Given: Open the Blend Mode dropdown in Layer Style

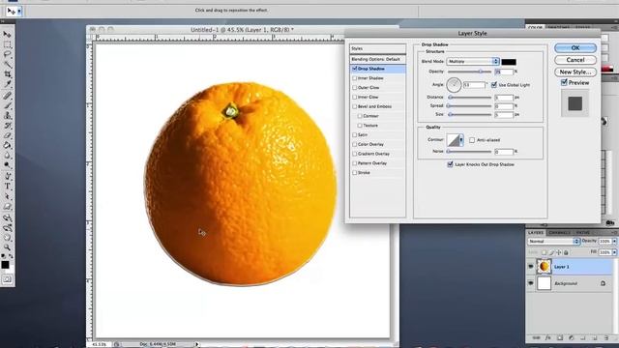Looking at the screenshot, I should tap(473, 62).
